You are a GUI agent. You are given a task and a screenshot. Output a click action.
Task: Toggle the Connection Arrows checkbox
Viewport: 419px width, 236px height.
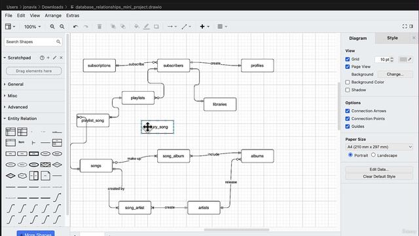pos(348,111)
